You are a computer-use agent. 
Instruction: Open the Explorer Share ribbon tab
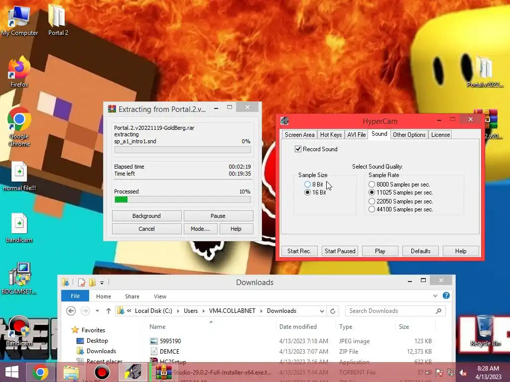(x=132, y=296)
